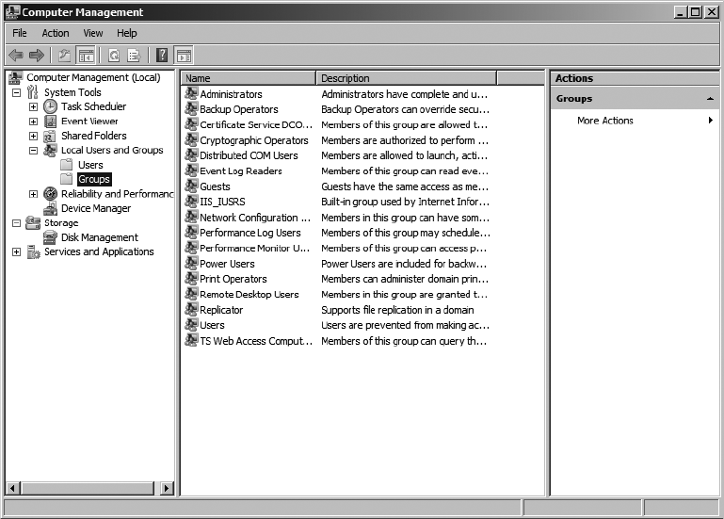Click the Disk Management icon
This screenshot has width=724, height=519.
(x=50, y=237)
